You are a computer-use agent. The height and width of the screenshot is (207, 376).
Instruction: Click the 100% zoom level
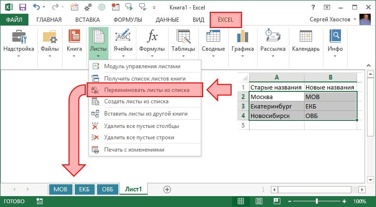pyautogui.click(x=359, y=201)
